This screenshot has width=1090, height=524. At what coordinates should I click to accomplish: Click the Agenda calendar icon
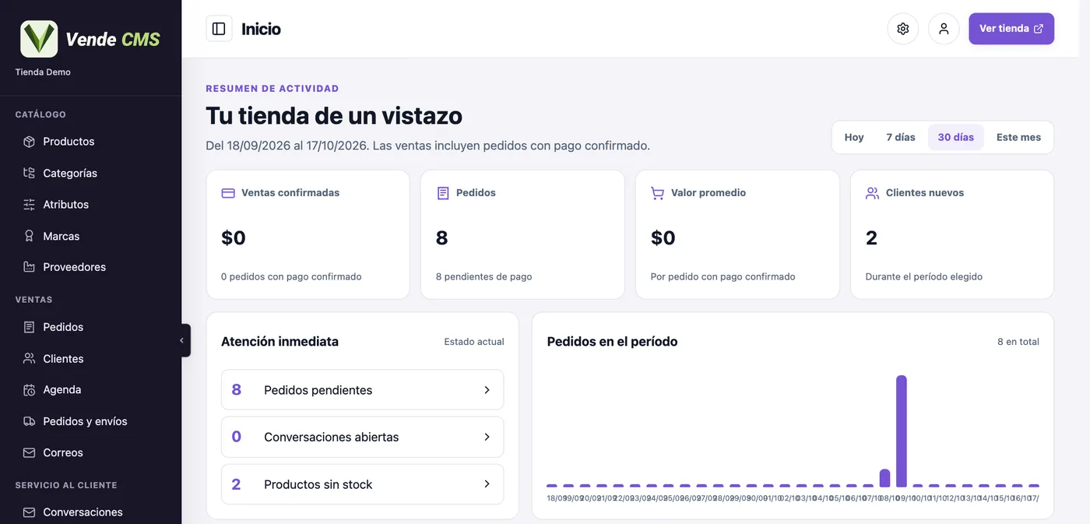(29, 390)
